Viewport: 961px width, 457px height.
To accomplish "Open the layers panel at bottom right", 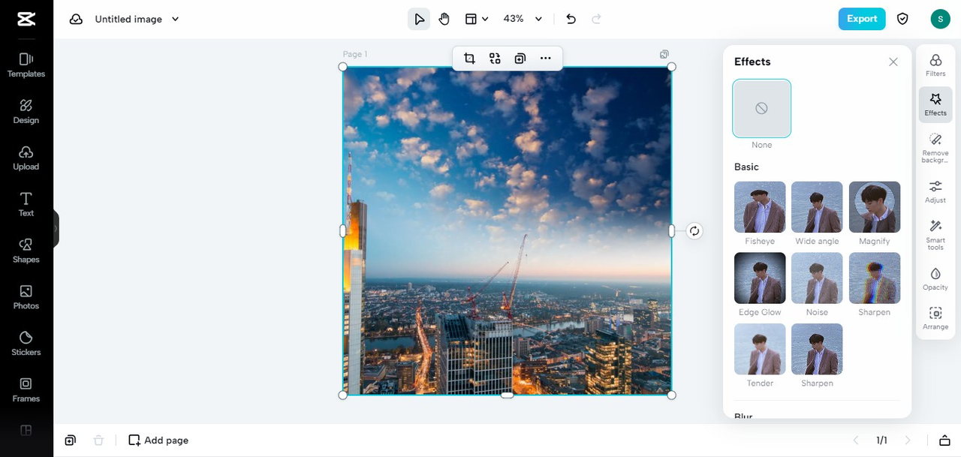I will [944, 440].
